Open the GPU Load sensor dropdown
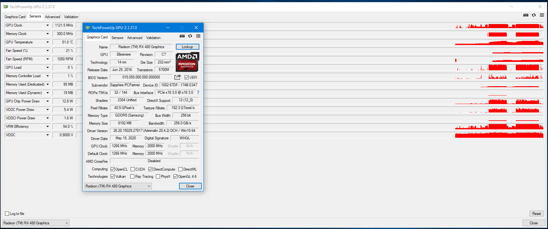548x229 pixels. [x=47, y=67]
